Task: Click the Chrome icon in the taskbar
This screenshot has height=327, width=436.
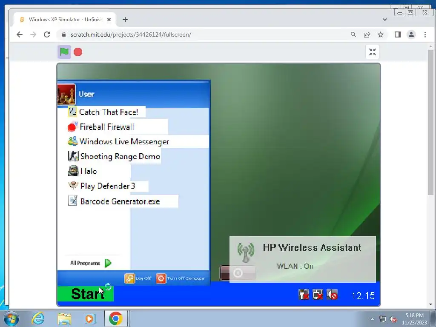Action: coord(116,318)
